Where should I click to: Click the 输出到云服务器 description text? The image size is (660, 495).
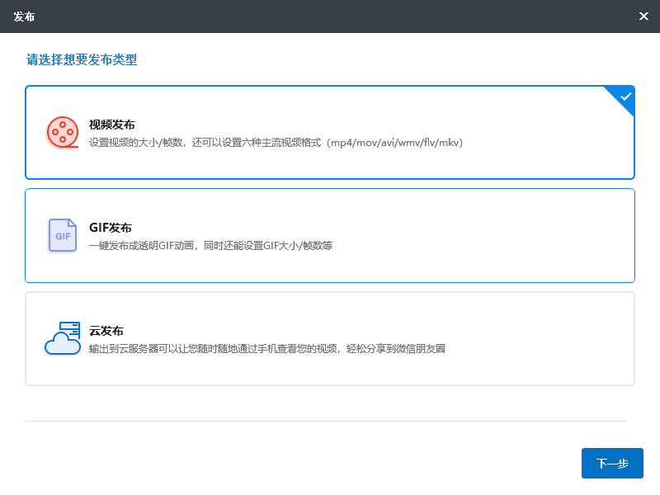(x=266, y=348)
